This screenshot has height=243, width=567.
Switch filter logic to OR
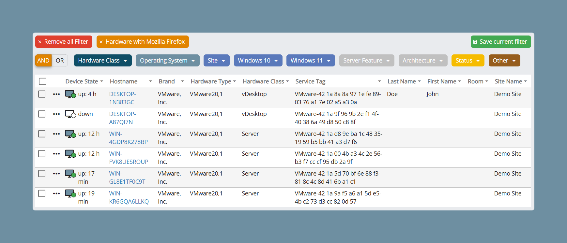60,61
